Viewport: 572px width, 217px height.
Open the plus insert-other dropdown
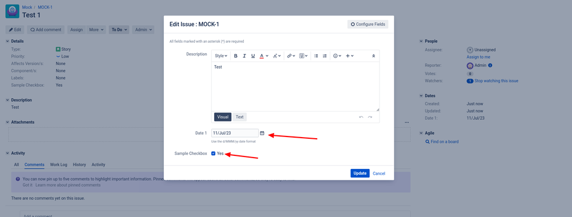(349, 56)
